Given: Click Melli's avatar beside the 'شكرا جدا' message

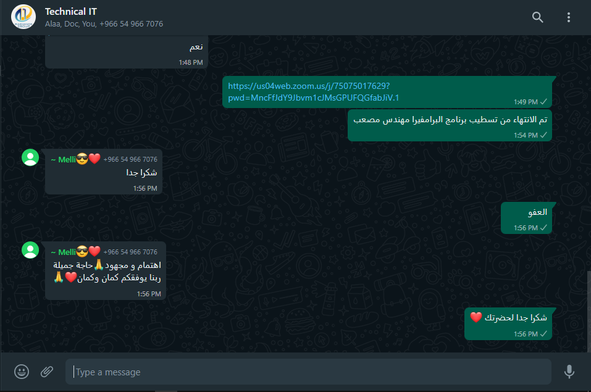Looking at the screenshot, I should point(30,157).
